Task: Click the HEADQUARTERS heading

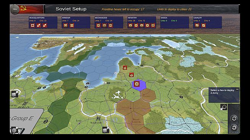Action: pos(37,18)
